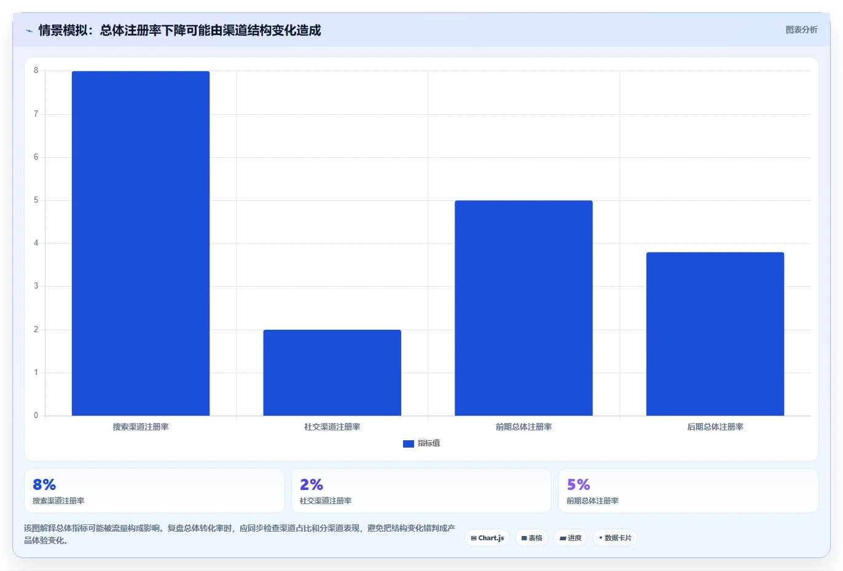The width and height of the screenshot is (843, 571).
Task: Click the 图表分析 label at top right
Action: pos(801,29)
